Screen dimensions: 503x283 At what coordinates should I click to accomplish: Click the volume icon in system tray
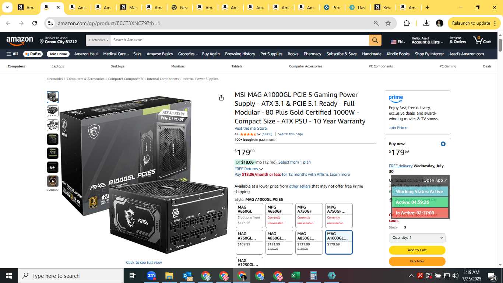[455, 276]
